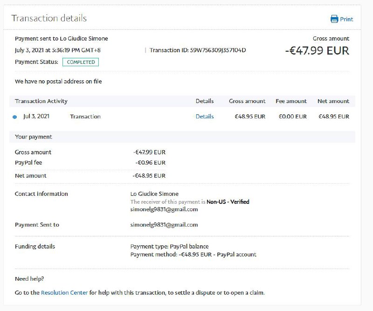The height and width of the screenshot is (311, 373).
Task: Click Payment type: PayPal balance text
Action: click(170, 246)
